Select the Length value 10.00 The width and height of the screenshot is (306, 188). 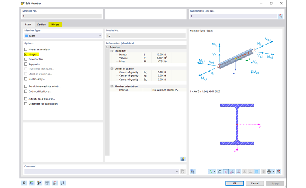pos(159,54)
